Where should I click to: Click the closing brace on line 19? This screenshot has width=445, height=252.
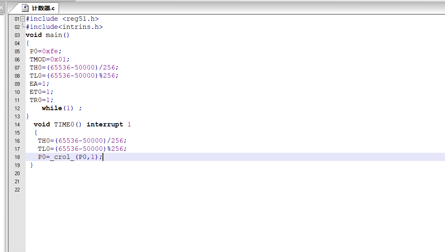31,165
